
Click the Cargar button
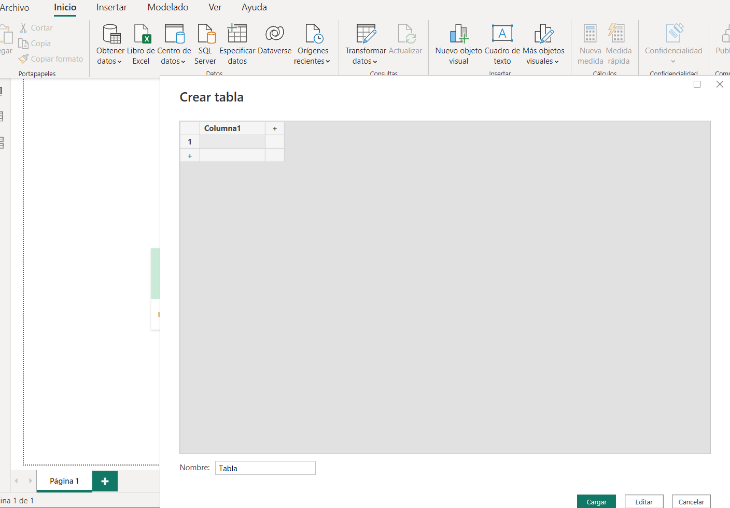point(596,502)
